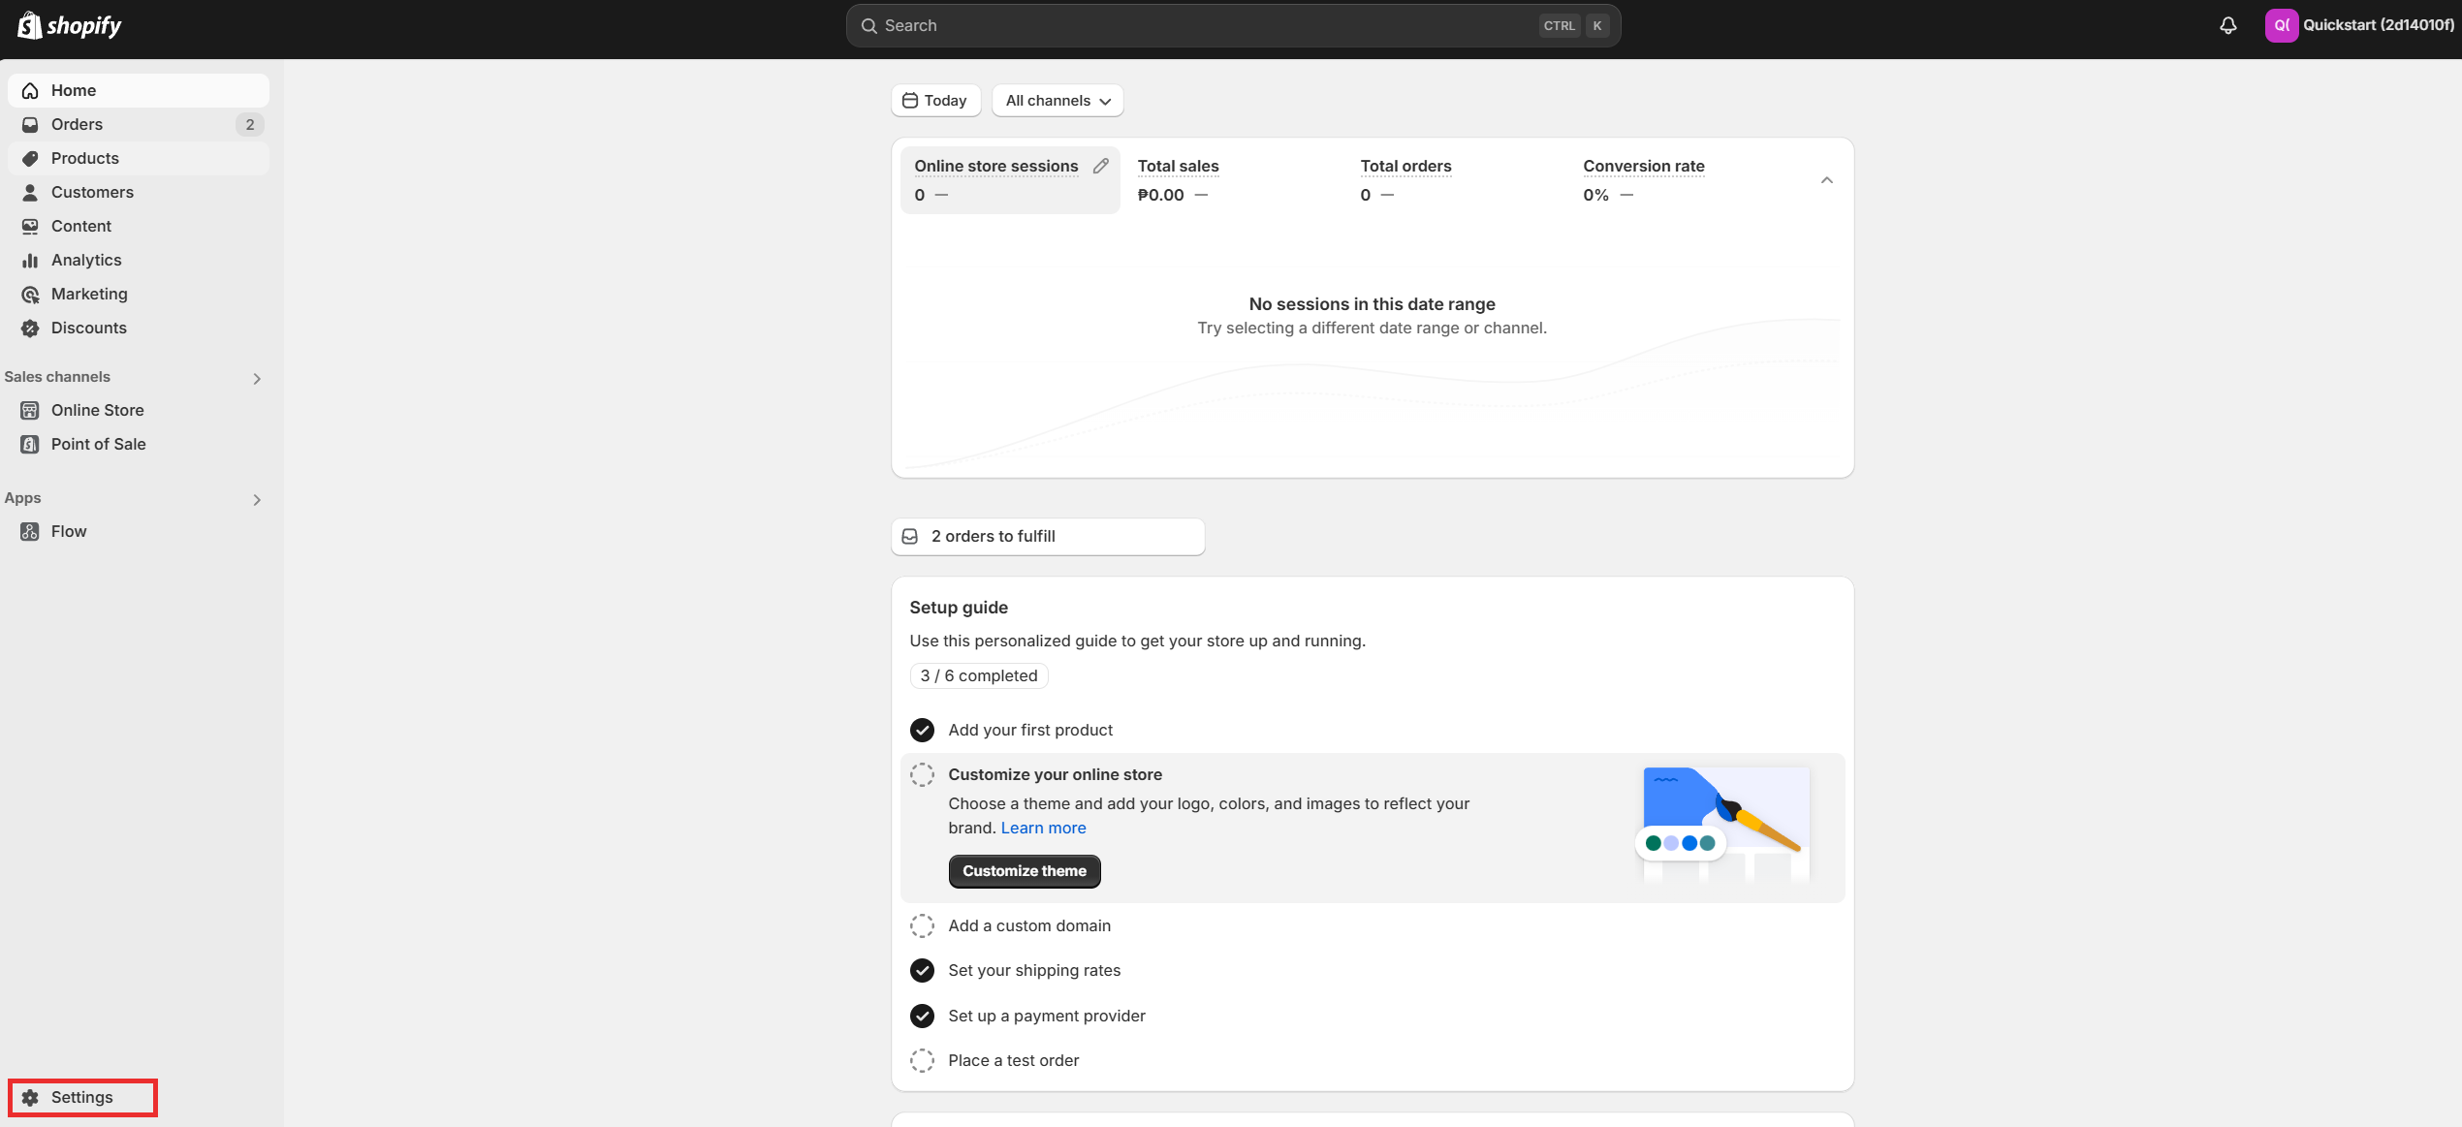Uncheck Set your shipping rates task
This screenshot has height=1127, width=2462.
point(922,970)
